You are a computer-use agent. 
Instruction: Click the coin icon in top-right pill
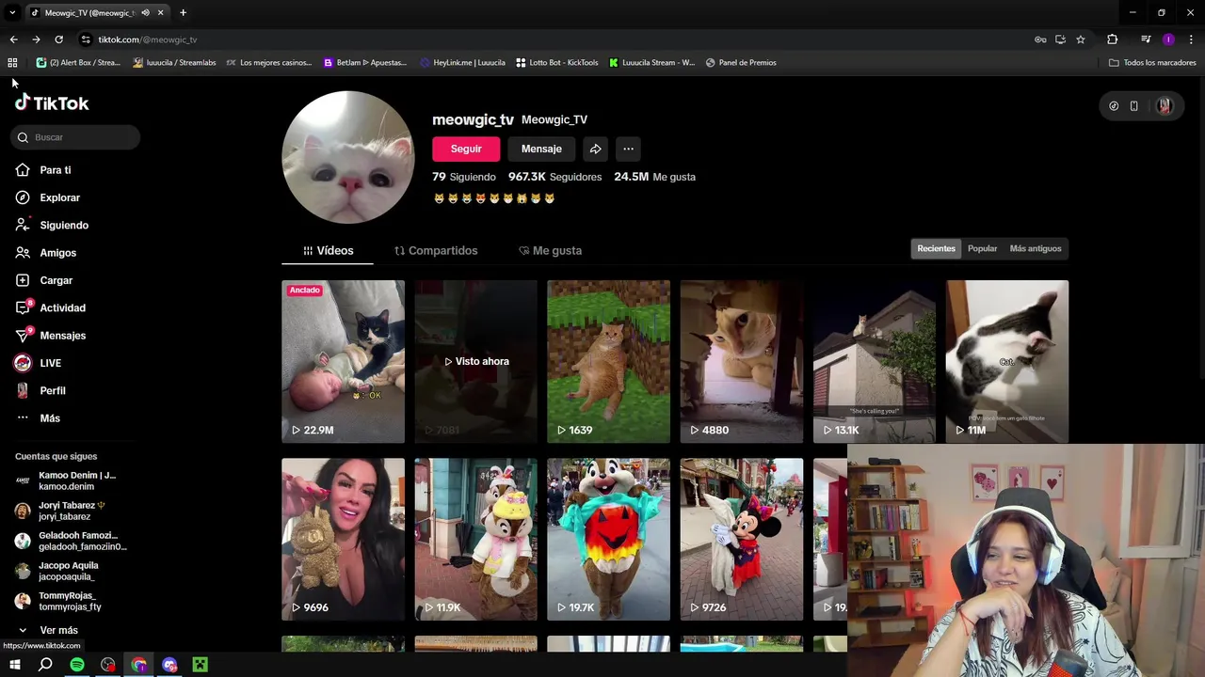pyautogui.click(x=1114, y=106)
